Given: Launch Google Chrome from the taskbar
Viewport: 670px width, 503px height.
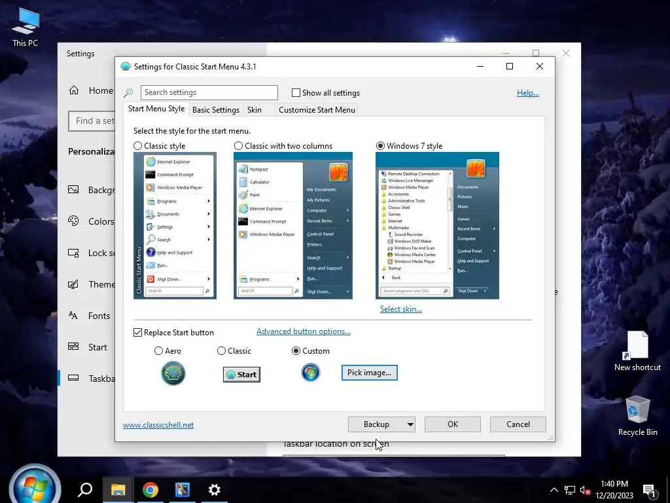Looking at the screenshot, I should (x=150, y=489).
